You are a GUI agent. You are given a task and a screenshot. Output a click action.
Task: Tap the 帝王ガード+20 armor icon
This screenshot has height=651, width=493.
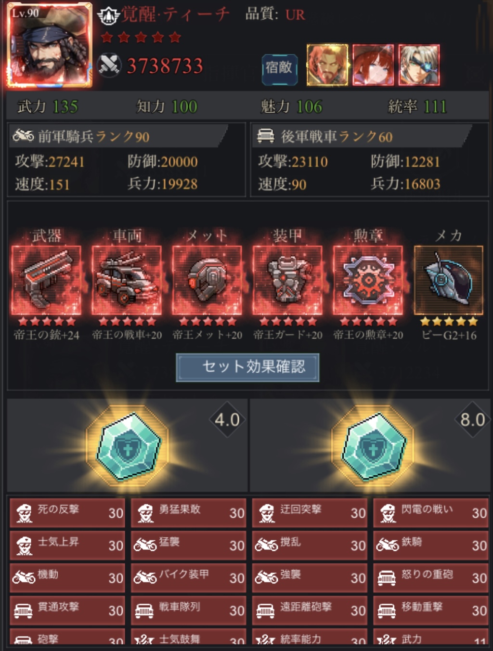287,280
